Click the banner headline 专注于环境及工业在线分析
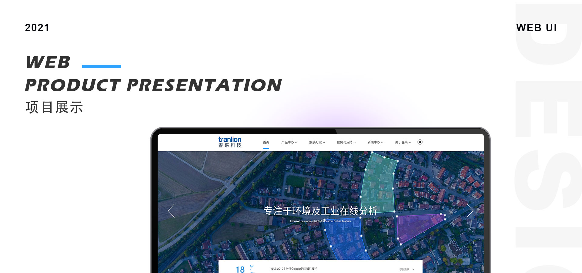The image size is (582, 273). tap(320, 211)
